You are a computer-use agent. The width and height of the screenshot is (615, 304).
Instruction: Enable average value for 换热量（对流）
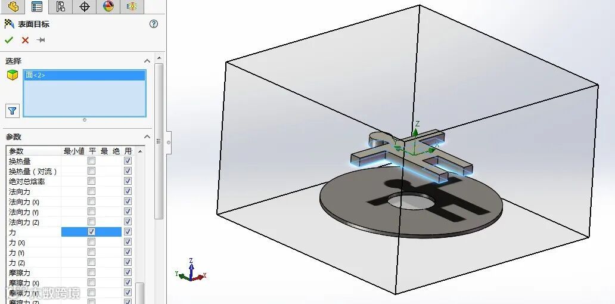(91, 171)
